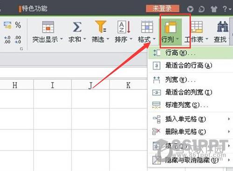Screen dimensions: 233x171
Task: Select the column J header
Action: 90,85
